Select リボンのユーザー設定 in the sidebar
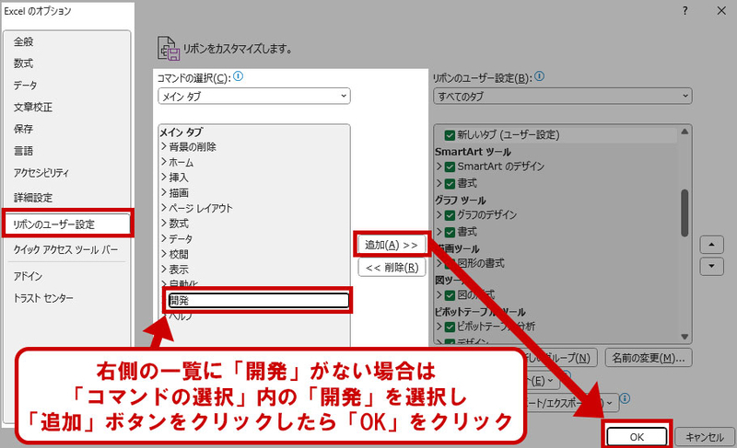The height and width of the screenshot is (448, 737). [67, 224]
